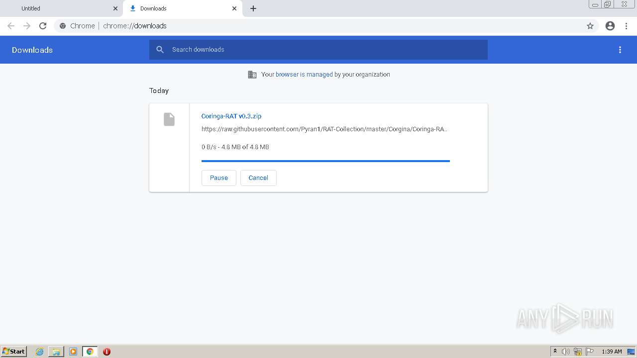Click the red Opera taskbar icon
Image resolution: width=637 pixels, height=358 pixels.
(106, 352)
